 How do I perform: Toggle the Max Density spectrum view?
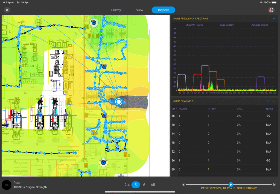pos(227,25)
